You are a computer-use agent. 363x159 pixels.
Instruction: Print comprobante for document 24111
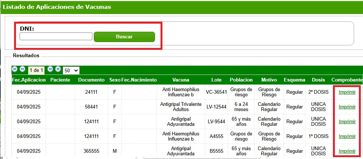point(347,92)
